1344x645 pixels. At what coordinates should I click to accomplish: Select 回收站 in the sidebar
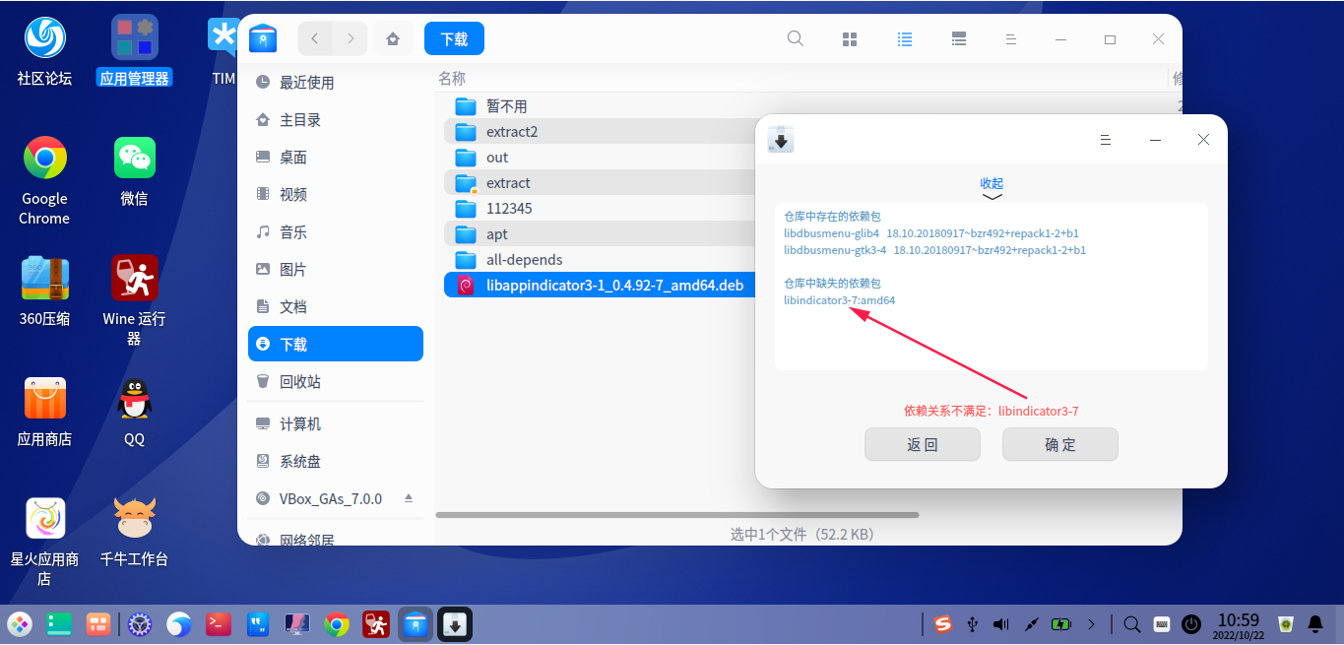tap(335, 381)
